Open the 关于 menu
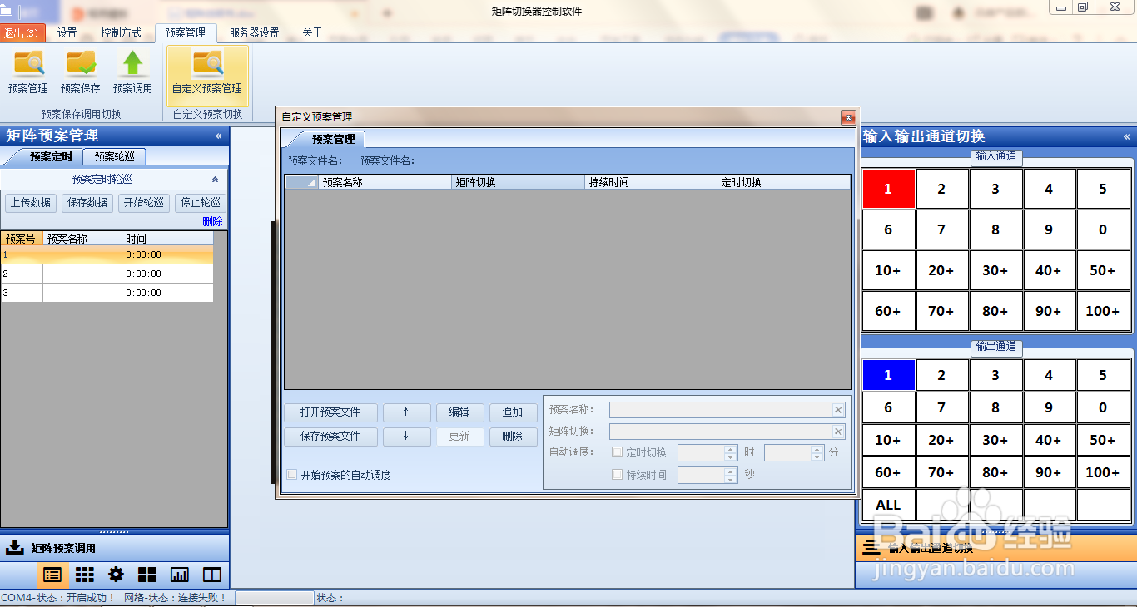The height and width of the screenshot is (607, 1137). point(312,33)
